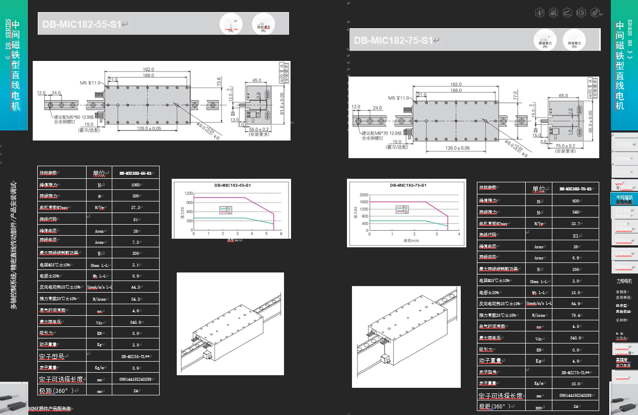Click the clock hexagon icon at top right

click(x=581, y=12)
